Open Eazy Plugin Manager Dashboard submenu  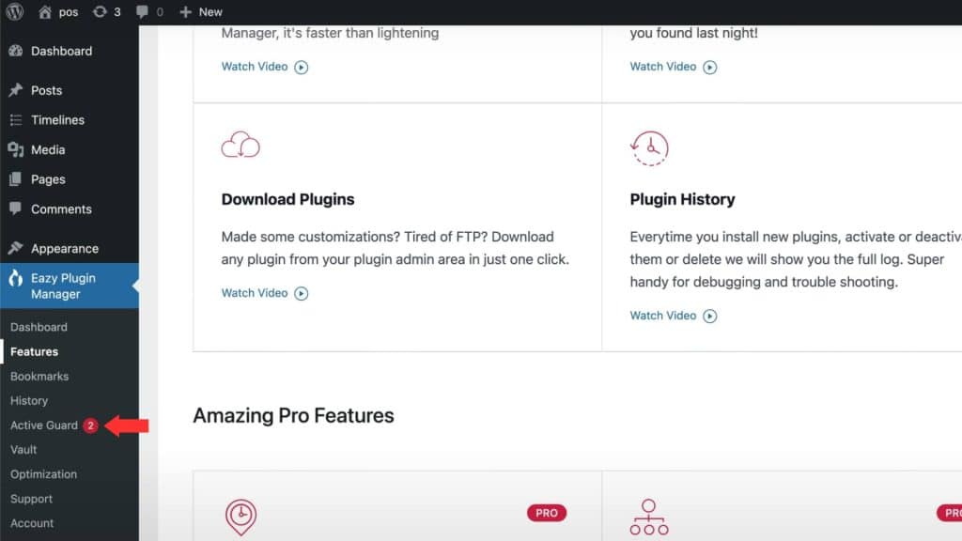(x=39, y=327)
